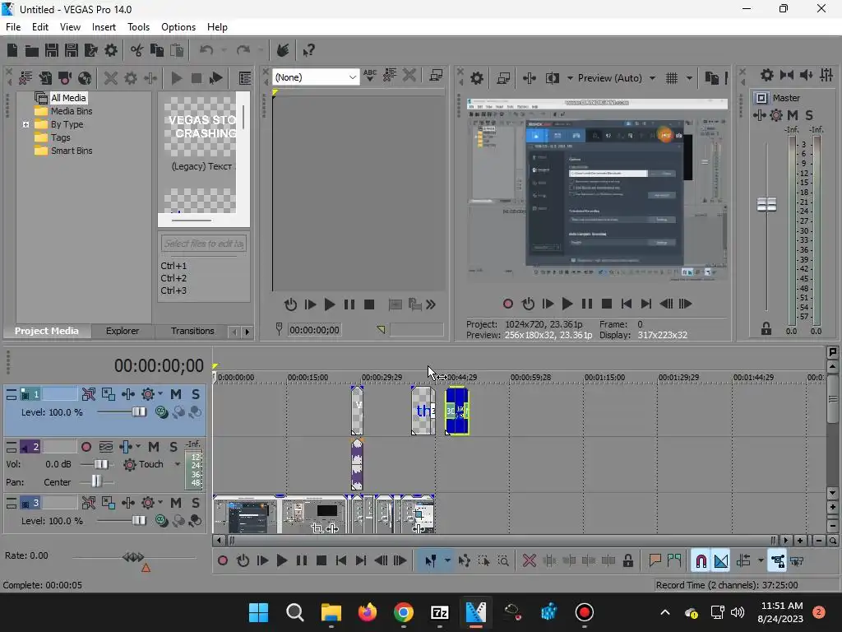The height and width of the screenshot is (632, 842).
Task: Click the Open project folder icon
Action: click(32, 50)
